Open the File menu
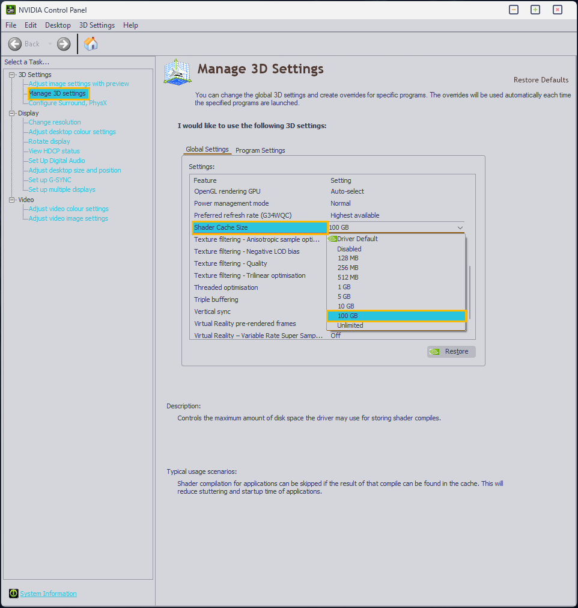This screenshot has height=608, width=578. click(x=11, y=25)
